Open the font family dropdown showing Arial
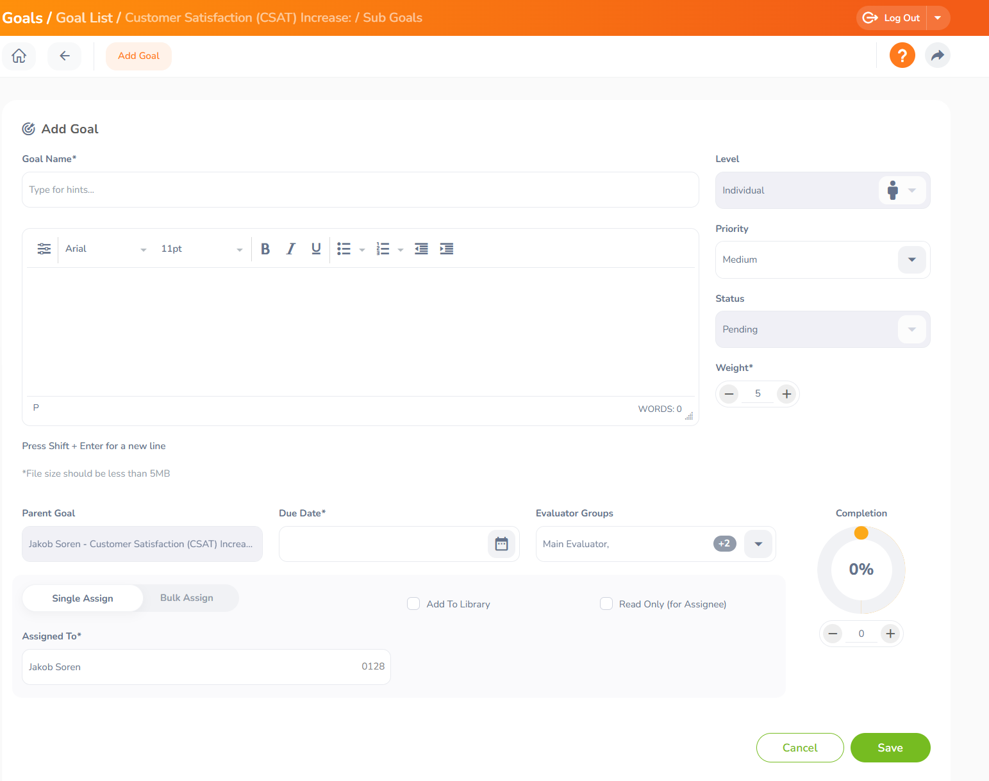Viewport: 989px width, 781px height. [x=106, y=249]
